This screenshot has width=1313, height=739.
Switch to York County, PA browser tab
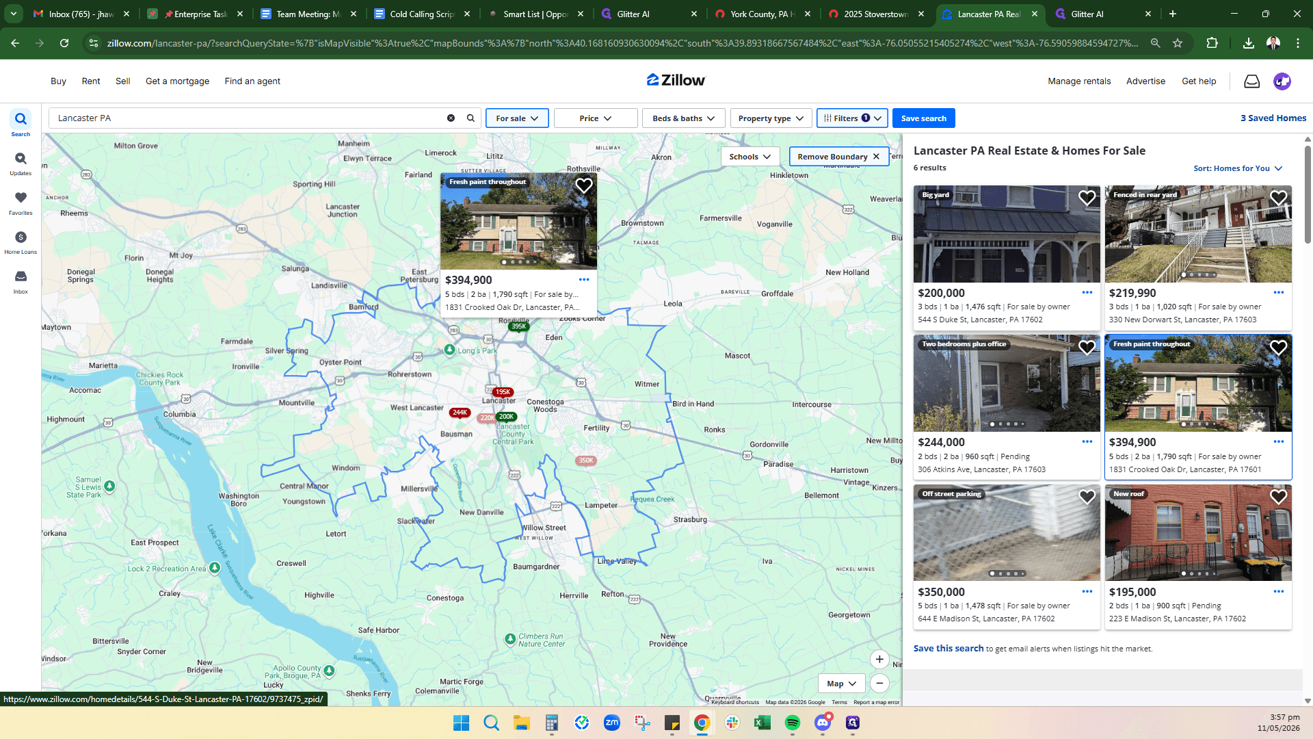coord(763,14)
